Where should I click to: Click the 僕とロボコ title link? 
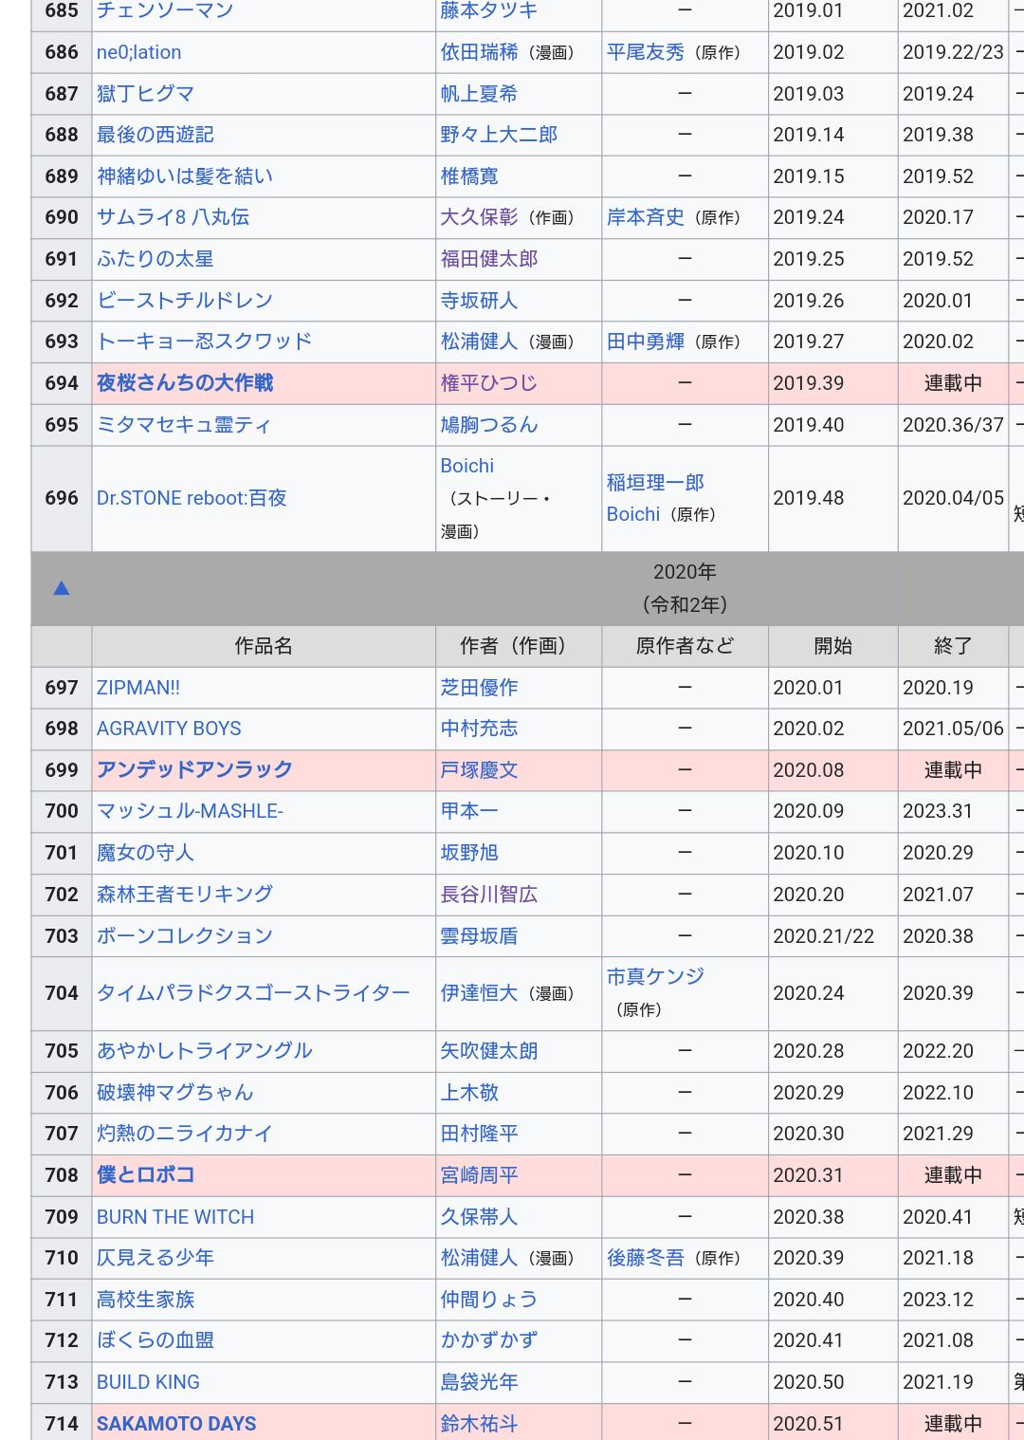(145, 1174)
